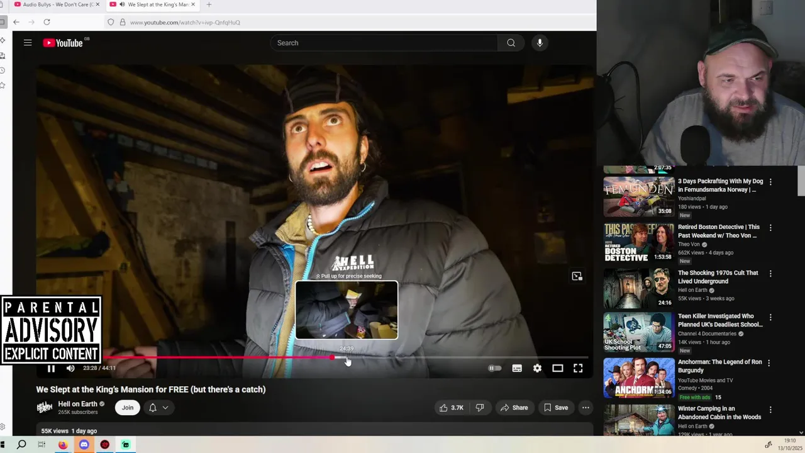Open the green app icon in taskbar
Viewport: 805px width, 453px height.
coord(126,445)
